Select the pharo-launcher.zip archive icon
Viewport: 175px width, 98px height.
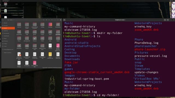[x=50, y=54]
